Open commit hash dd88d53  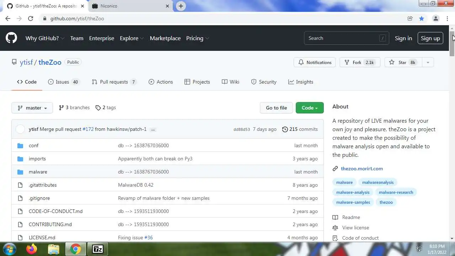click(x=242, y=129)
